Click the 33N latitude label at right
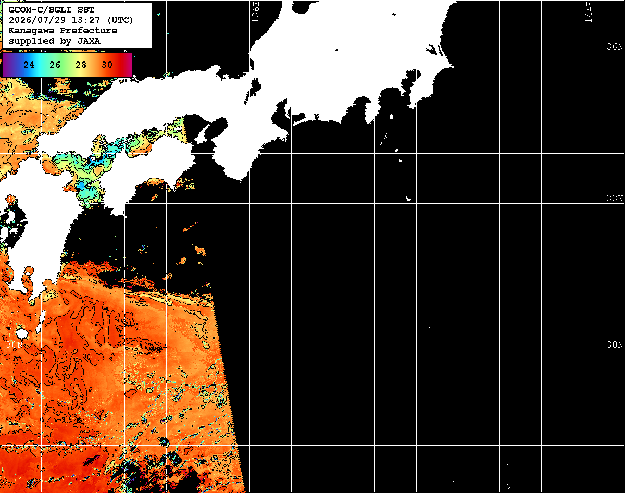Image resolution: width=625 pixels, height=493 pixels. pos(615,199)
